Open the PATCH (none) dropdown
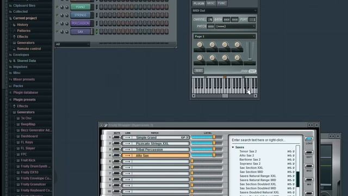Screen dimensions: 348x196 point(235,27)
